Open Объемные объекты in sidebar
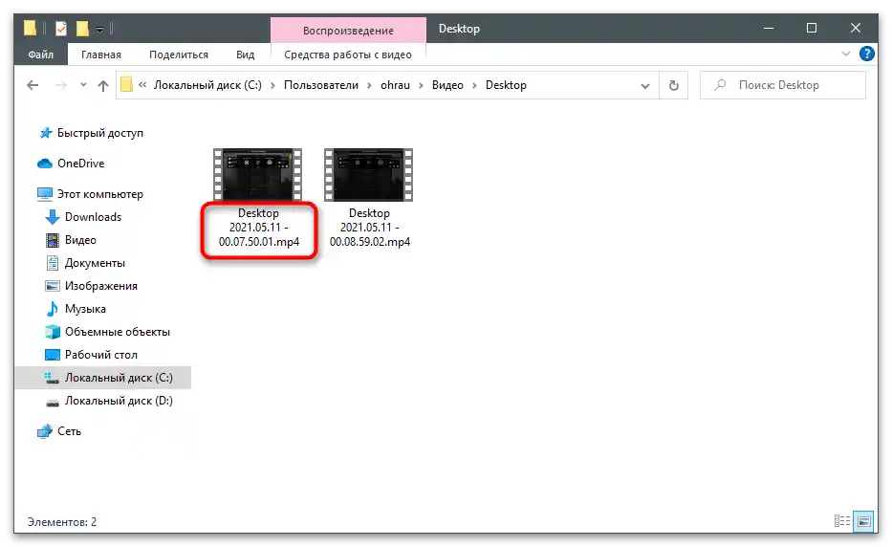Viewport: 892px width, 547px height. coord(118,332)
